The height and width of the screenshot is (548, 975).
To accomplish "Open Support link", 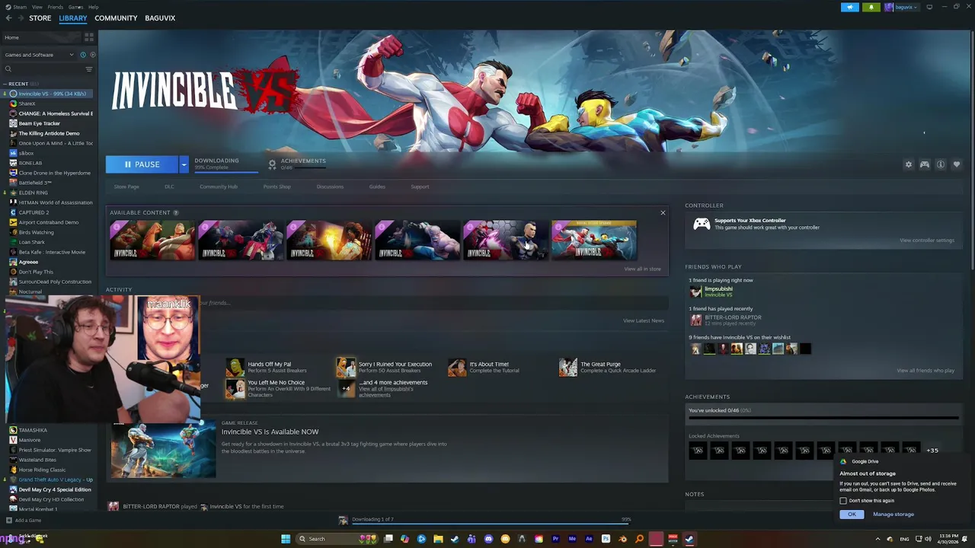I will pos(420,186).
